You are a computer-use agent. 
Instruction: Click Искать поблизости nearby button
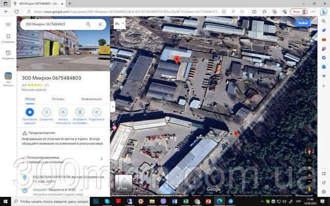(x=63, y=116)
